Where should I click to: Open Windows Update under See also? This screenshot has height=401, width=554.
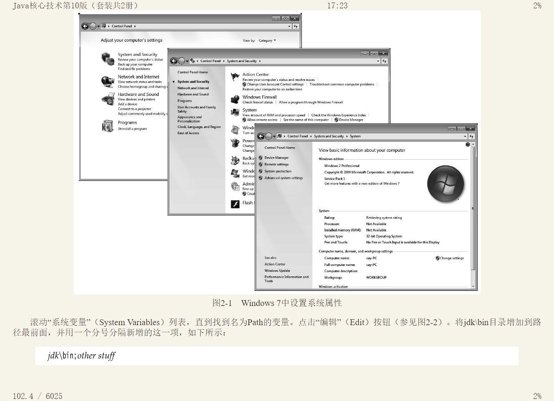click(277, 271)
